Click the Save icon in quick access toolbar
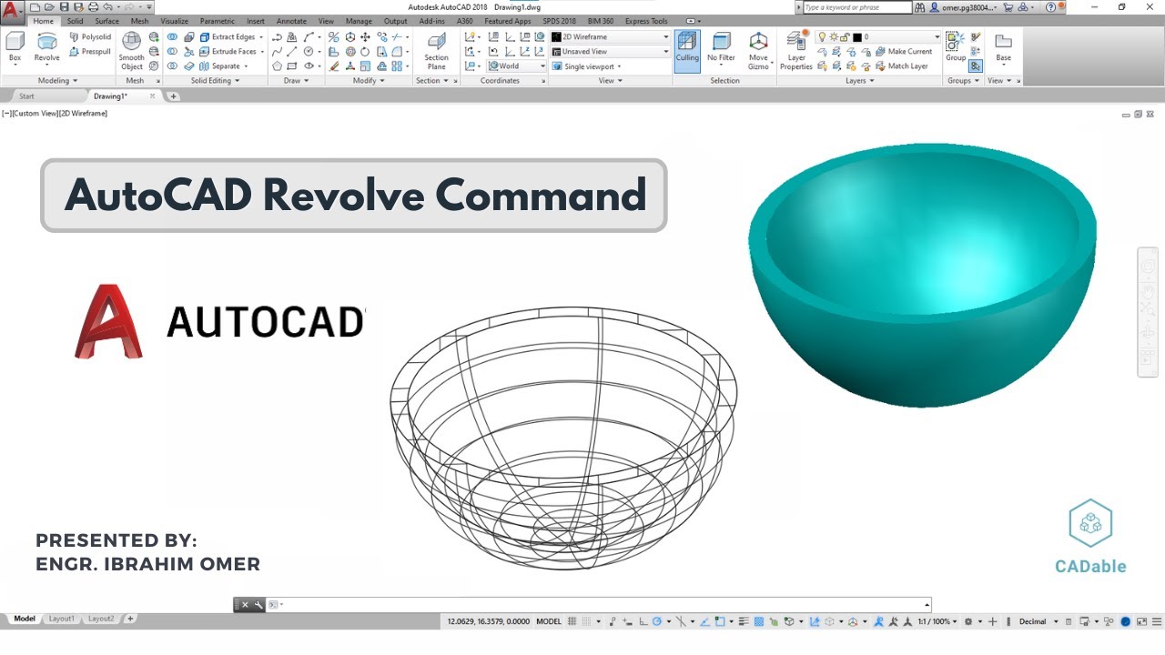This screenshot has width=1165, height=655. click(64, 7)
